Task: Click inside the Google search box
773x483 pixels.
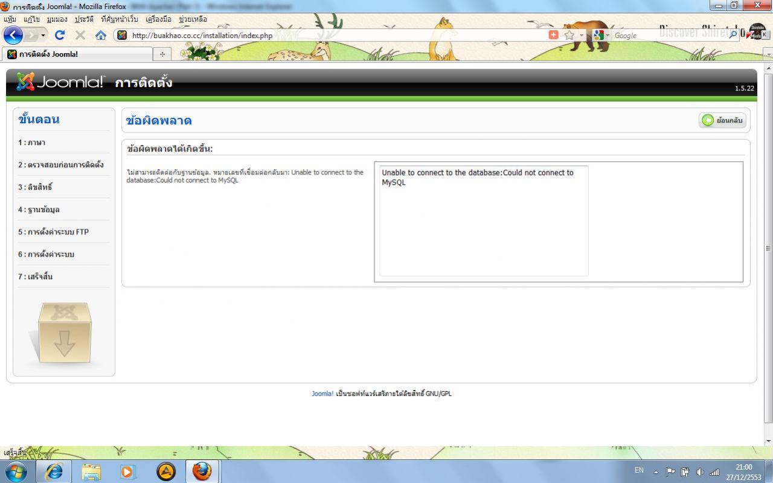Action: click(x=670, y=35)
